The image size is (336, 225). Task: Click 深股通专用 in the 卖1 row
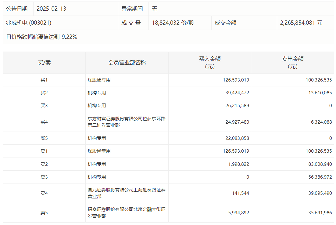pyautogui.click(x=99, y=151)
